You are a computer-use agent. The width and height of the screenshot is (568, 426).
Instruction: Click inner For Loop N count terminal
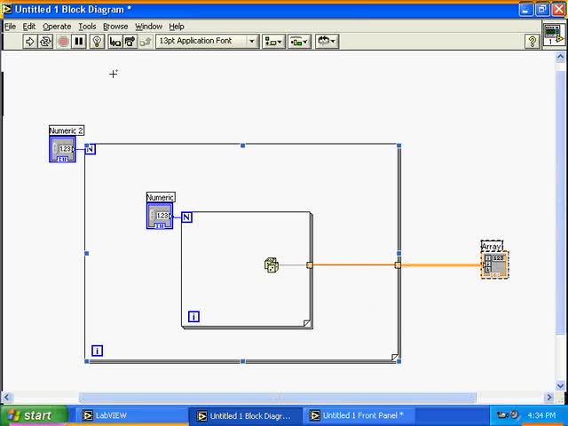click(186, 217)
